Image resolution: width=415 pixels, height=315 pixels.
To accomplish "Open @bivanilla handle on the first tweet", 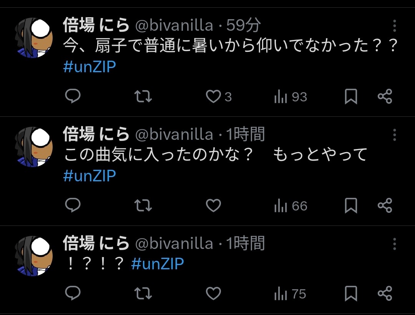I will pyautogui.click(x=174, y=26).
